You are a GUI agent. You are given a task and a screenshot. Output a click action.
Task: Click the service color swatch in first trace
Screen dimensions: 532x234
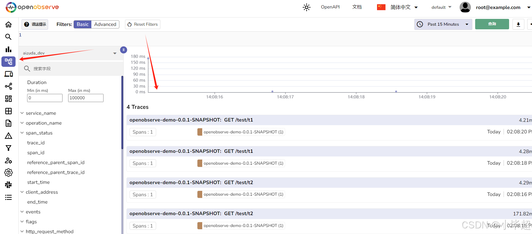point(200,132)
